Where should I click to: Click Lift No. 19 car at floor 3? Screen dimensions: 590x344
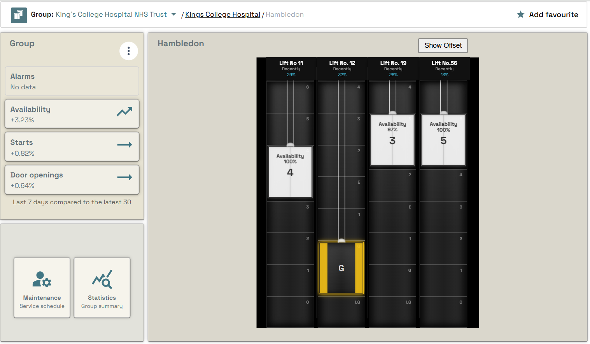pos(392,140)
